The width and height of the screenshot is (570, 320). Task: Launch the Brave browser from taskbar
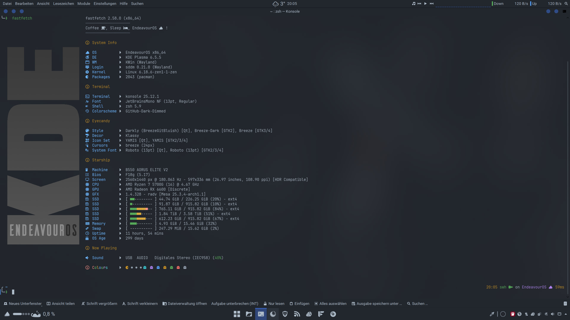pyautogui.click(x=285, y=314)
